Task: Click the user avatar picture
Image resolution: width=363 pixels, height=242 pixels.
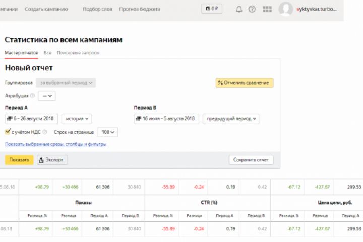Action: pos(286,9)
